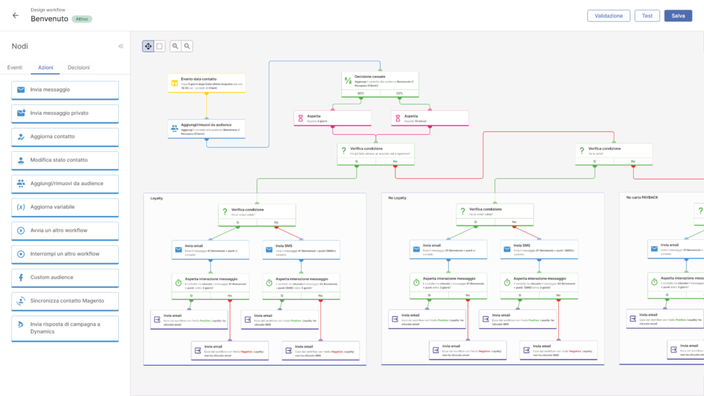
Task: Click the Validazione button
Action: tap(608, 16)
